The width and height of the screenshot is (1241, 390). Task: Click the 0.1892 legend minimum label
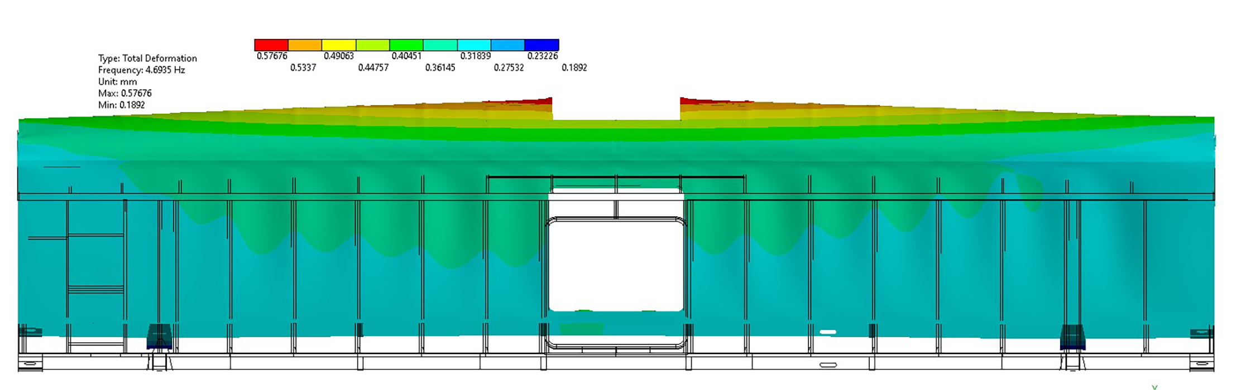tap(574, 67)
